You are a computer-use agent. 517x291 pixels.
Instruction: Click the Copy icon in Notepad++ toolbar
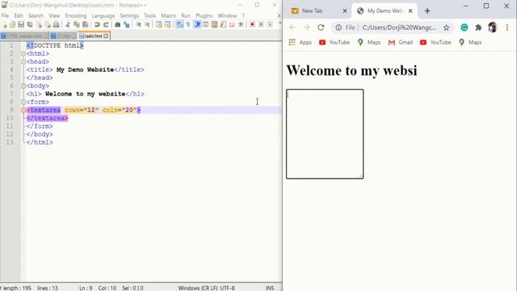[77, 25]
